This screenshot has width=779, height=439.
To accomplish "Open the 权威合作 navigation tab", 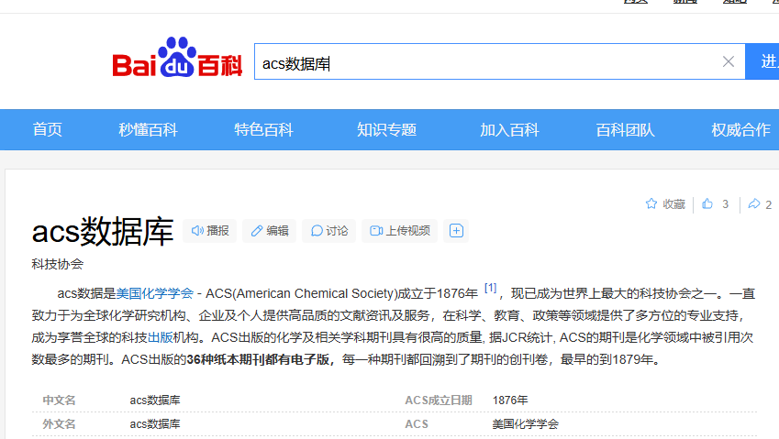I will pyautogui.click(x=740, y=130).
